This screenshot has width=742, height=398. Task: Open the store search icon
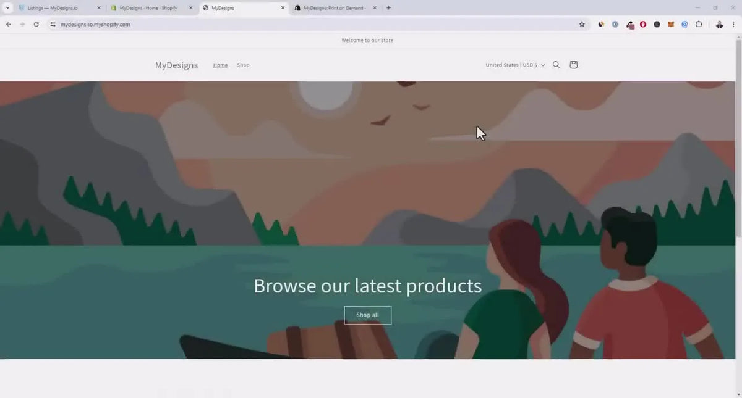tap(556, 65)
